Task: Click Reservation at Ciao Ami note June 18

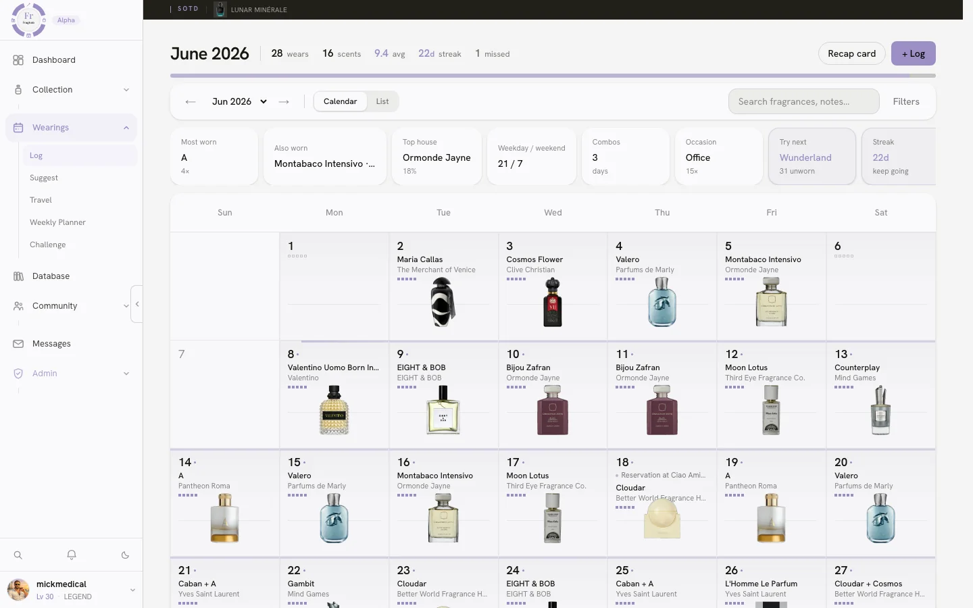Action: [x=661, y=476]
